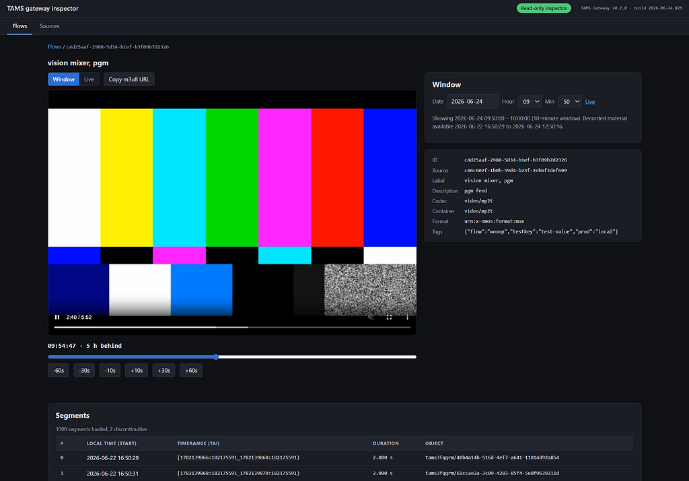The height and width of the screenshot is (481, 689).
Task: Select Source ID c86c602f-1b0b-59d4 value
Action: (515, 170)
